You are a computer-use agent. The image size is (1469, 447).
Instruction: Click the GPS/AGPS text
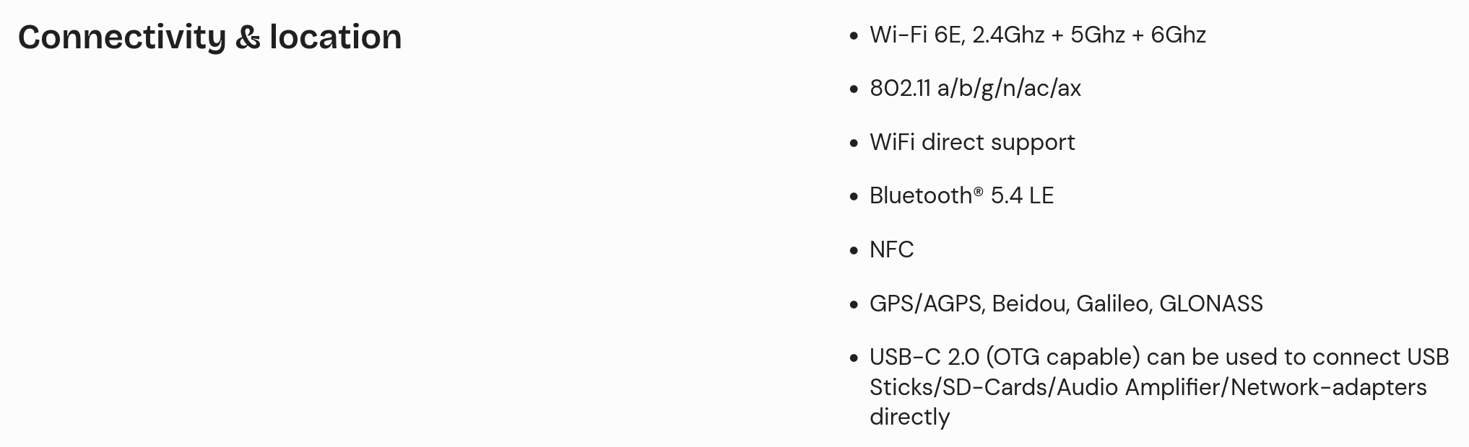coord(927,304)
